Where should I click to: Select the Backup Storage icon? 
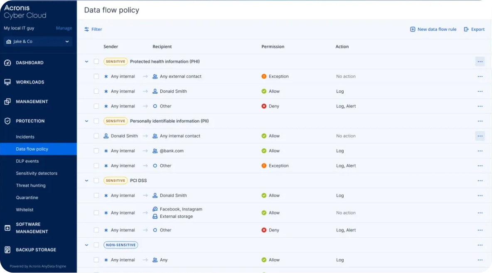pyautogui.click(x=8, y=250)
